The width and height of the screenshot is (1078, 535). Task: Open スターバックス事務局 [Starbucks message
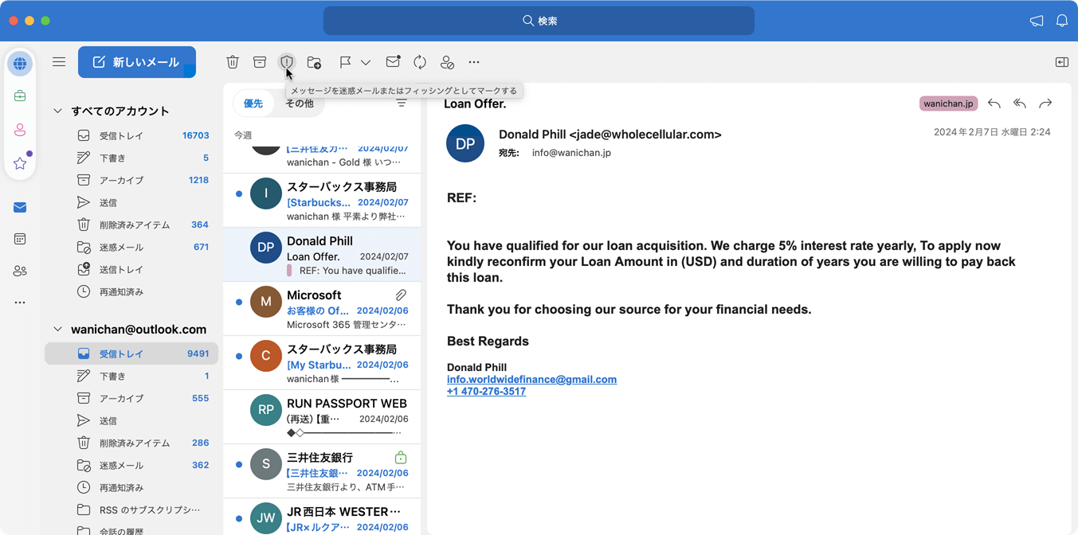point(322,201)
